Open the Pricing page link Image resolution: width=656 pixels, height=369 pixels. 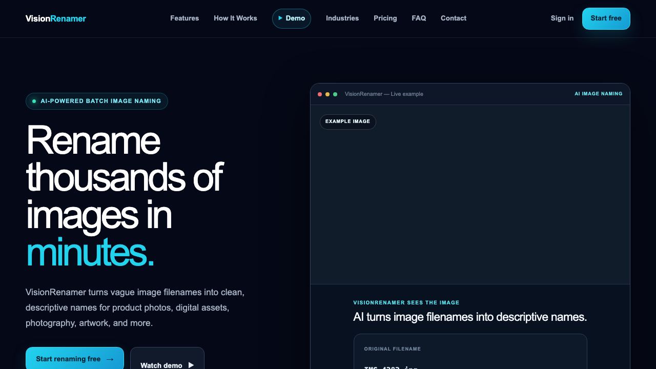385,18
